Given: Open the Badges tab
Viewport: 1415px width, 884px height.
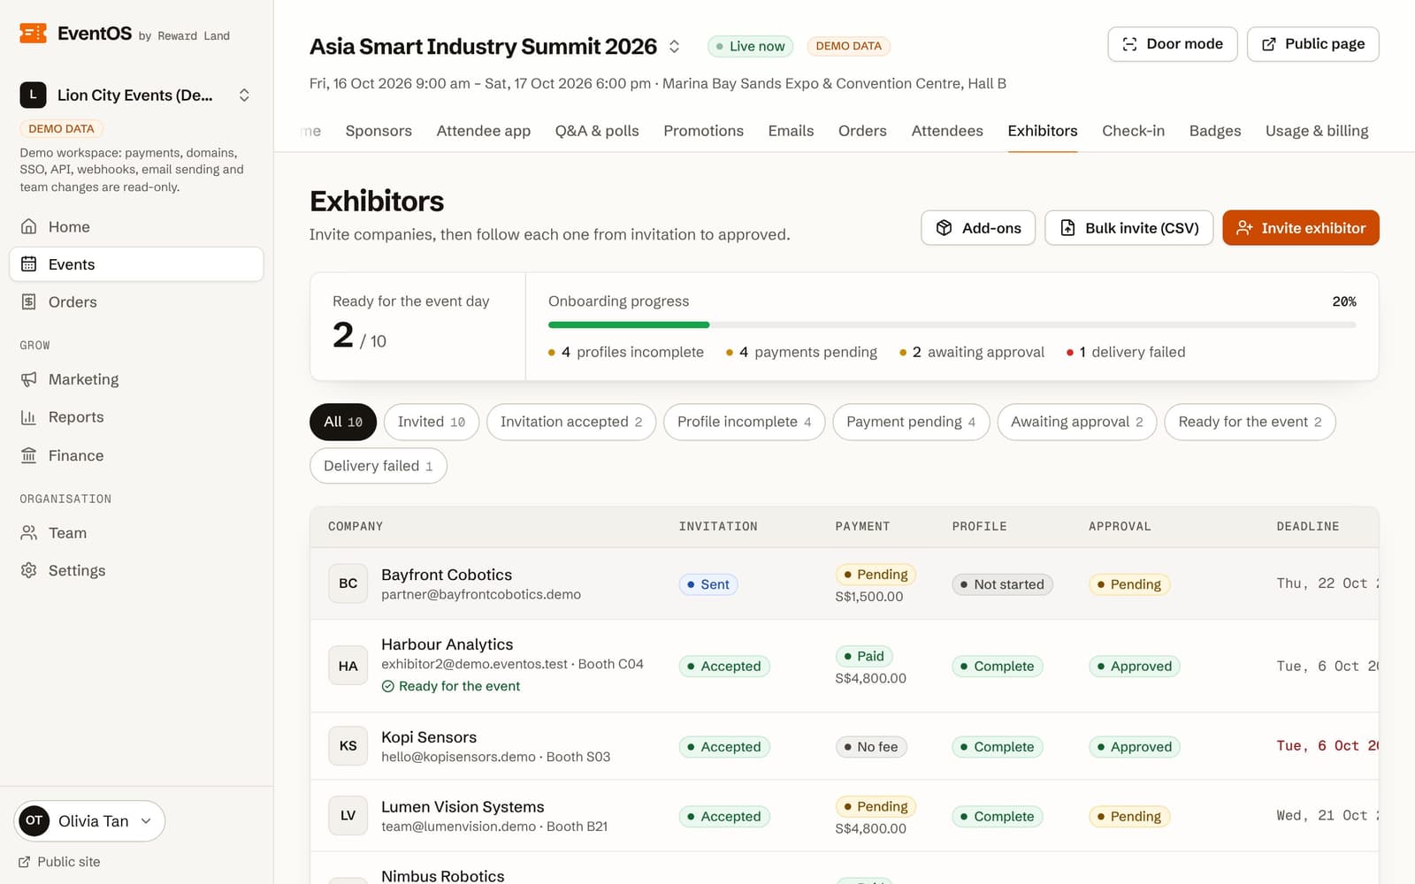Looking at the screenshot, I should pyautogui.click(x=1215, y=131).
